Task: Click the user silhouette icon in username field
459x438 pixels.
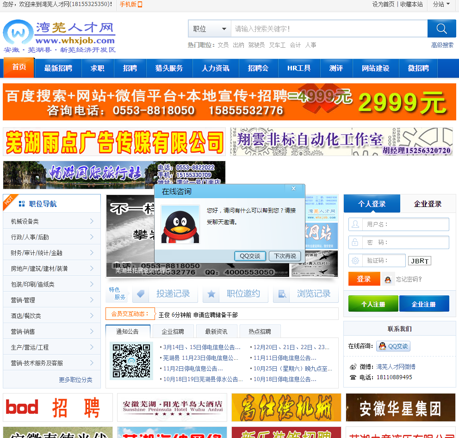Action: click(355, 225)
